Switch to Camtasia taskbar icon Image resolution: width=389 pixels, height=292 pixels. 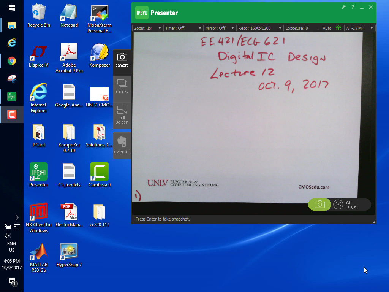(x=12, y=114)
